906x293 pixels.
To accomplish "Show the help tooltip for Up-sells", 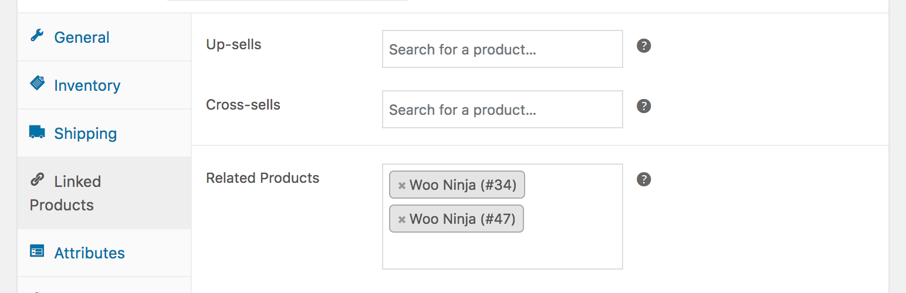I will pyautogui.click(x=644, y=46).
